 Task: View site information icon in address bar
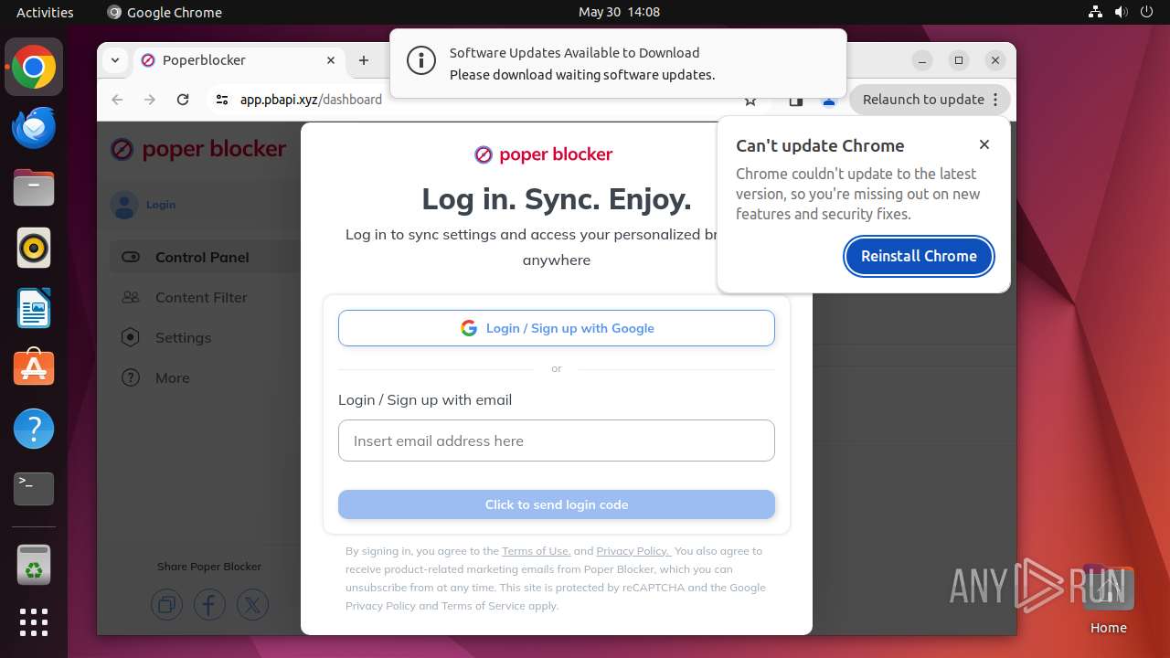point(222,100)
